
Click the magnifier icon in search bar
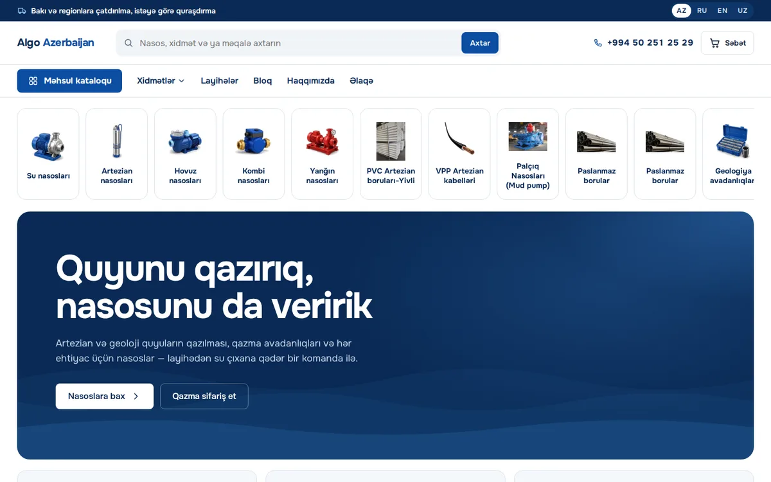(128, 43)
